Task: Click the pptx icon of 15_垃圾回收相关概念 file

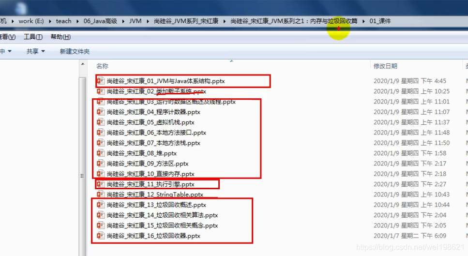Action: [x=101, y=225]
